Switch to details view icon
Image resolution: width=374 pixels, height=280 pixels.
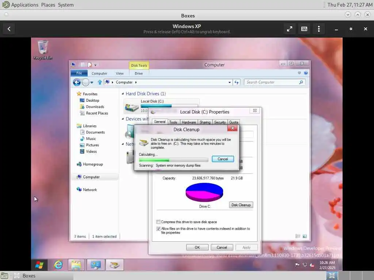(298, 236)
